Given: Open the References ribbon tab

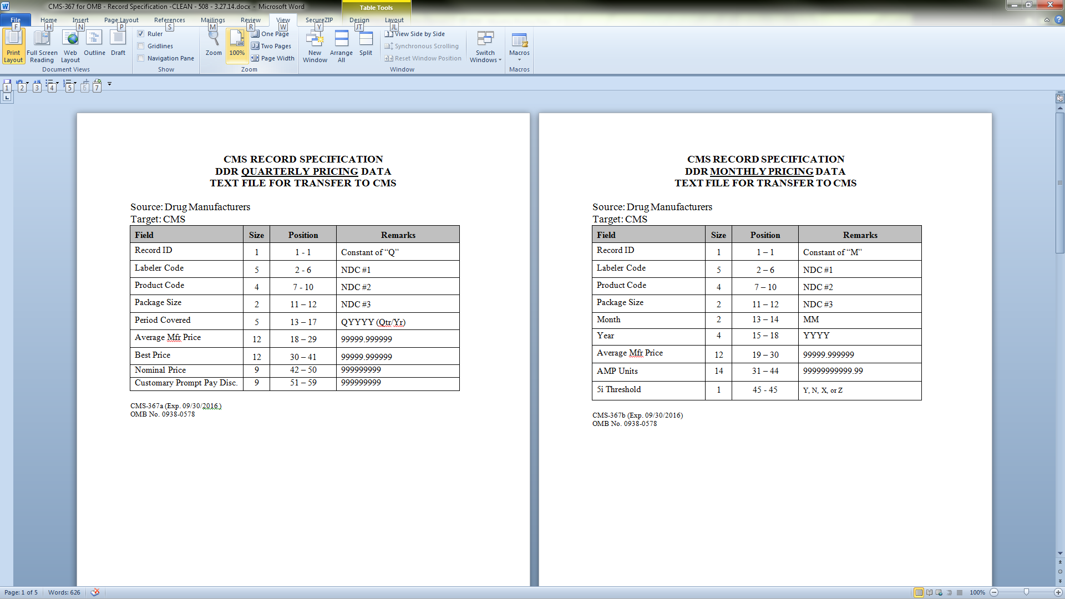Looking at the screenshot, I should pos(169,20).
